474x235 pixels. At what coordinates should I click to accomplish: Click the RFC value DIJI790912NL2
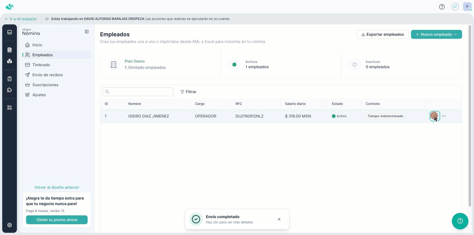249,116
